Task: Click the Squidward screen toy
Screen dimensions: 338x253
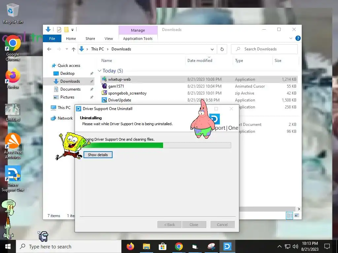Action: coord(9,219)
